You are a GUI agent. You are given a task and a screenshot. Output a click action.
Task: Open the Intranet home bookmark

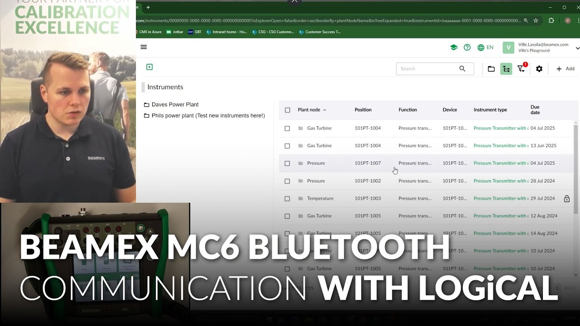tap(227, 32)
